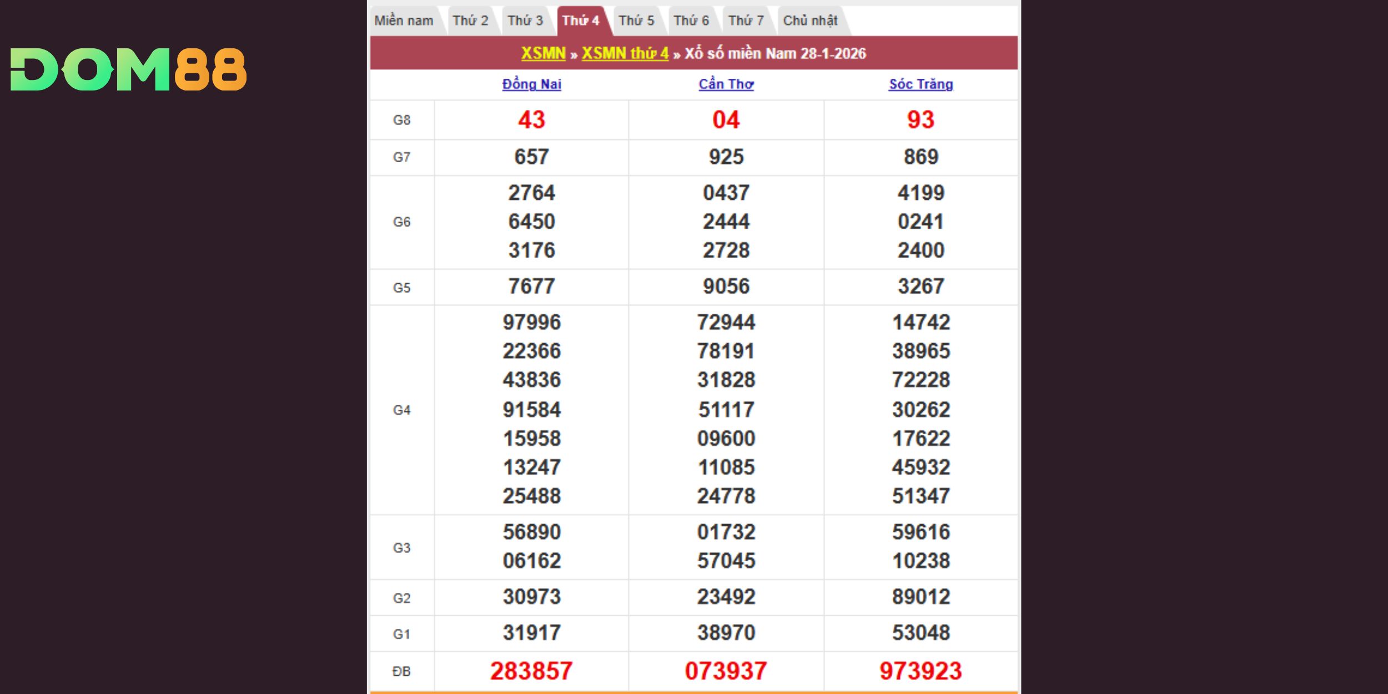Screen dimensions: 1388x694
Task: Switch to the Thứ 6 tab
Action: click(691, 21)
